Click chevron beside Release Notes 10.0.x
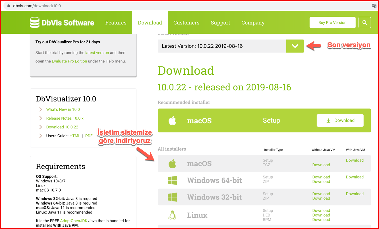 point(41,118)
